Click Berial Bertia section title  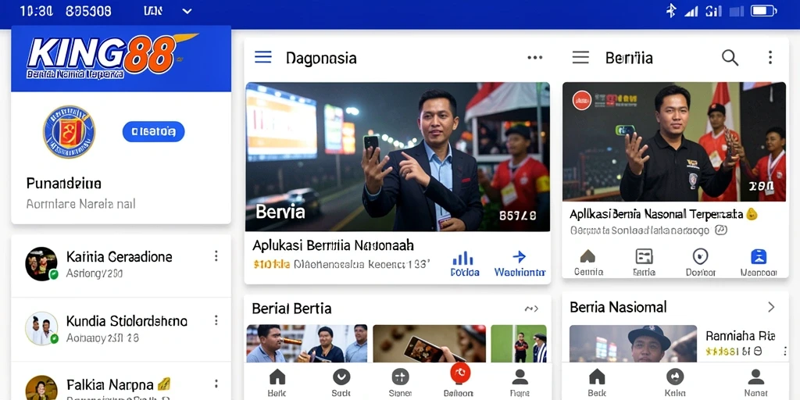click(291, 308)
